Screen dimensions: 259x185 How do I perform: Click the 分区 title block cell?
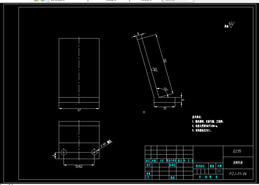pyautogui.click(x=162, y=160)
